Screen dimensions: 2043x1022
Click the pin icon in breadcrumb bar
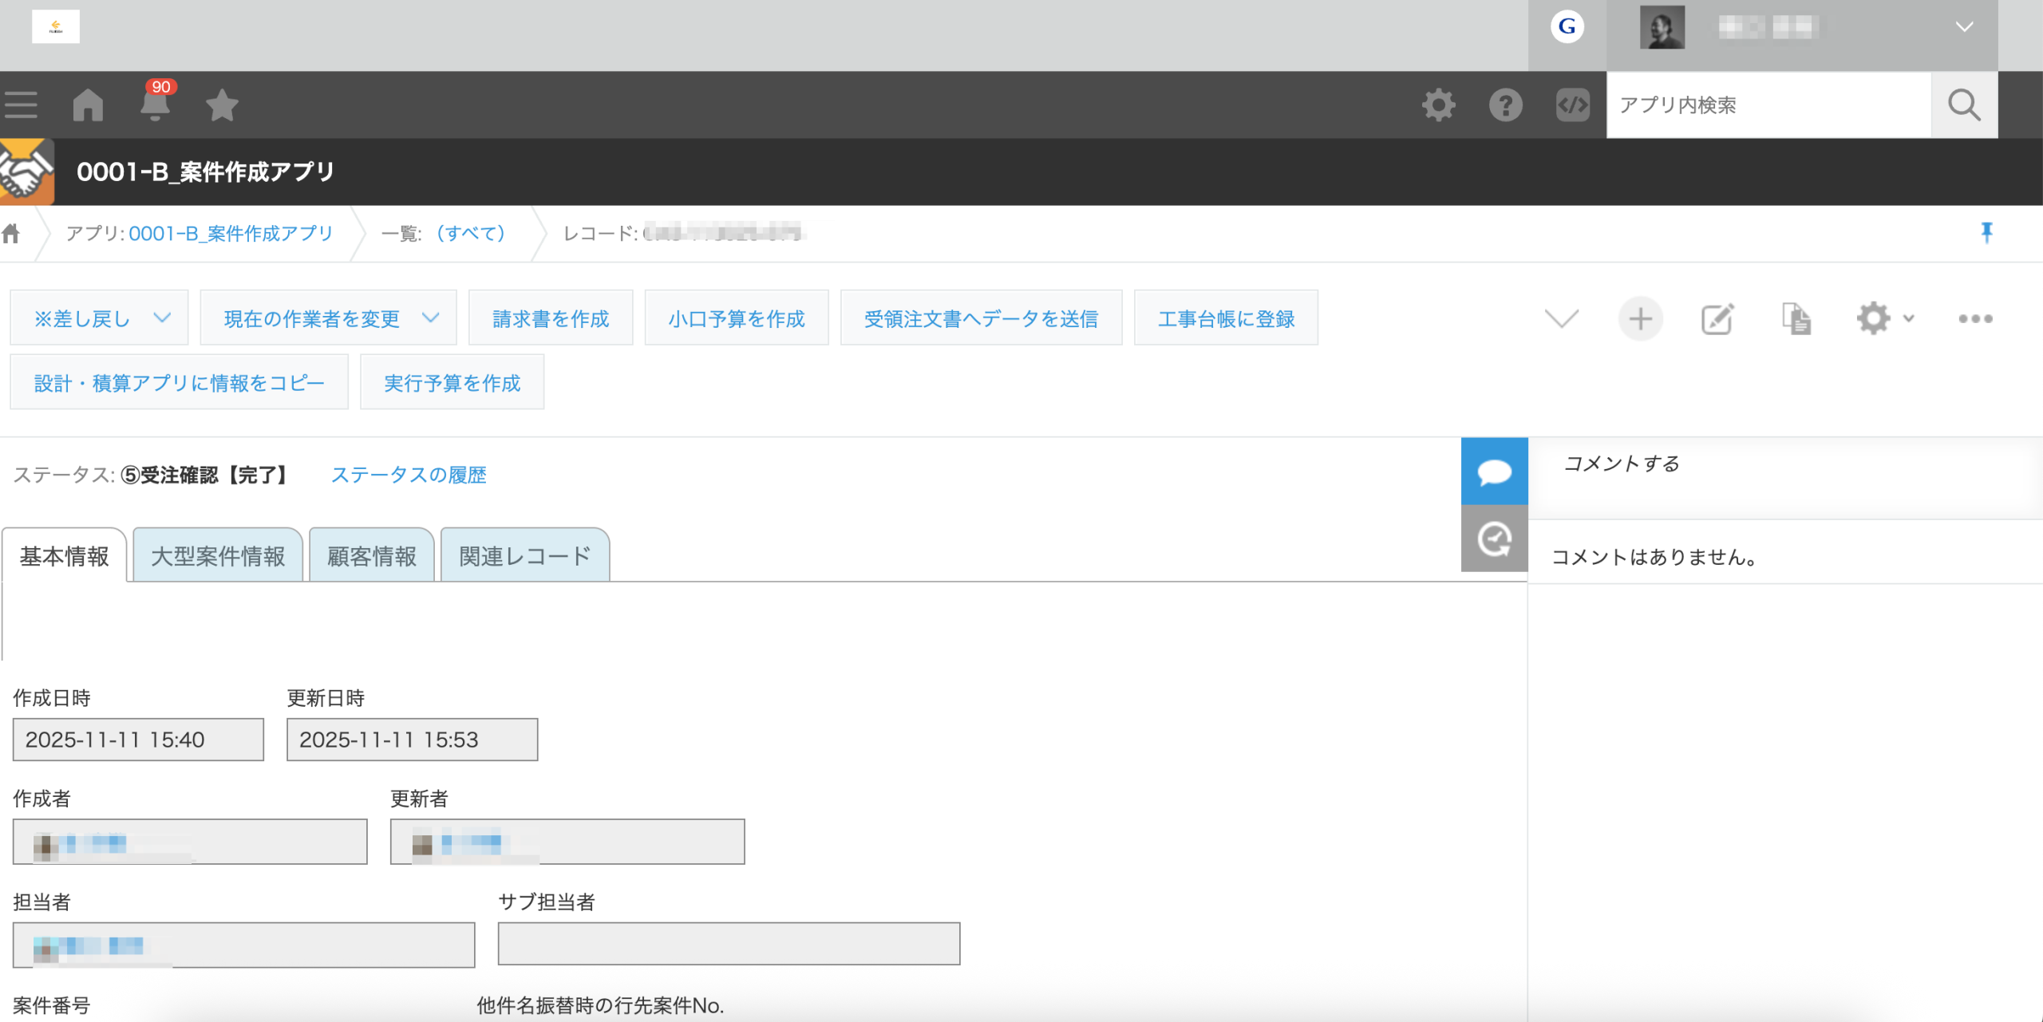pos(1986,232)
